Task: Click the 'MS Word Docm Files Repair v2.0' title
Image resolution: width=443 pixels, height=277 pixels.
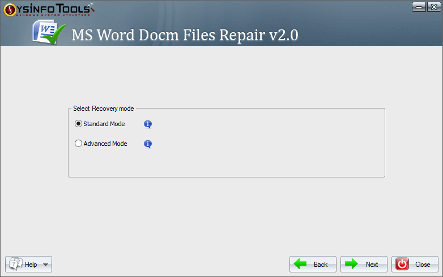Action: pos(185,35)
